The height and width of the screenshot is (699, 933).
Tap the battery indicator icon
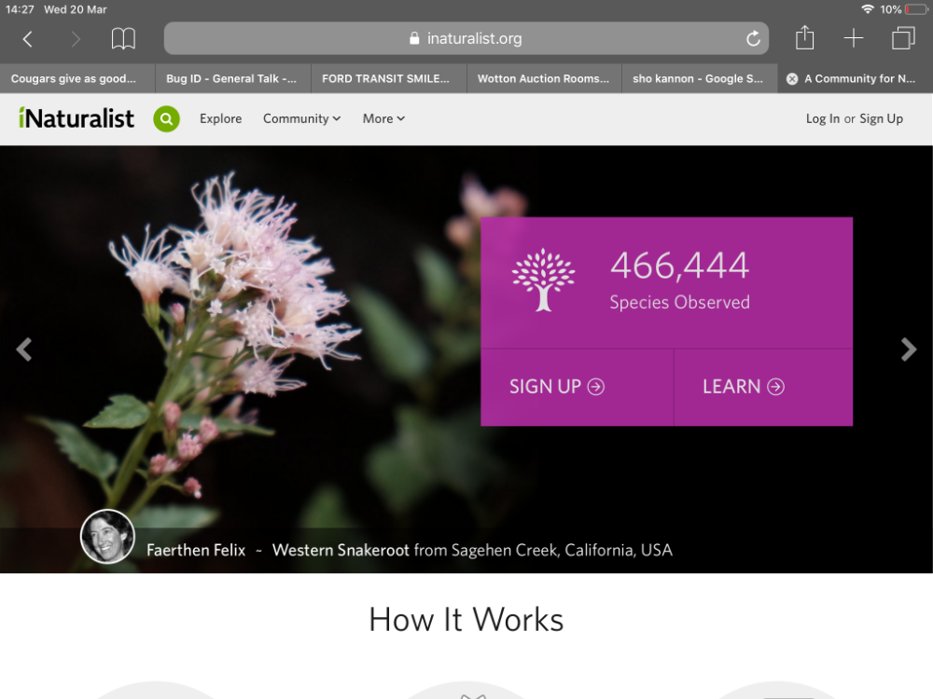pos(915,9)
